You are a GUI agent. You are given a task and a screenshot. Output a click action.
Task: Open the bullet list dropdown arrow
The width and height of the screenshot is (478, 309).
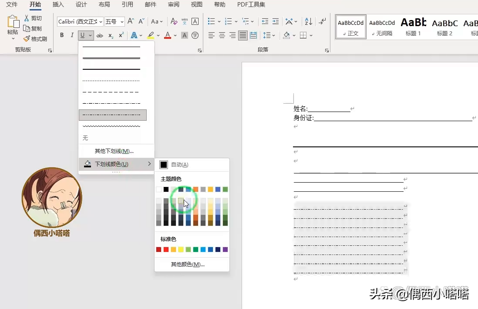219,21
